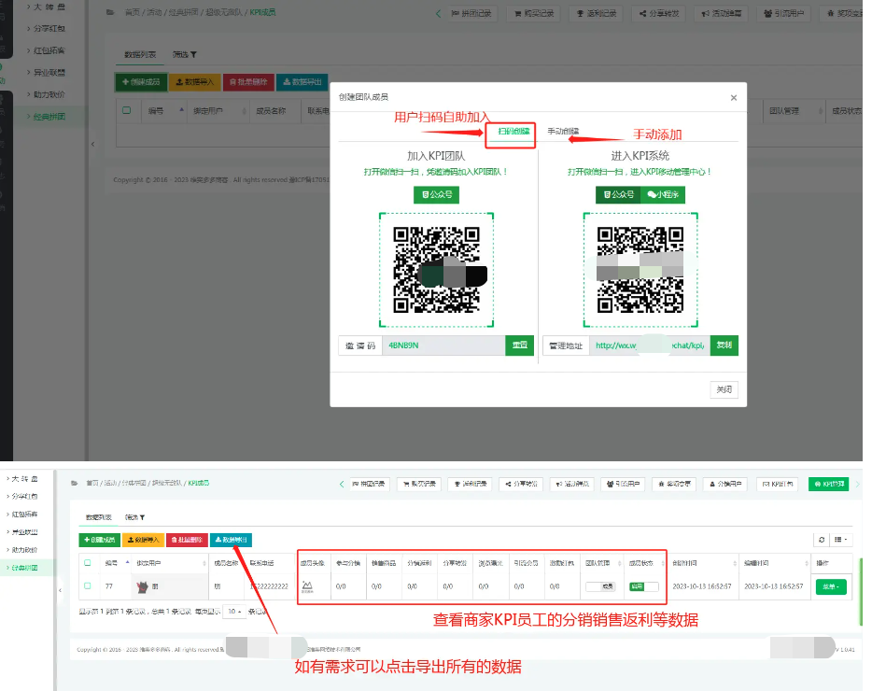
Task: Open 经典拼团 in the dimmed page sidebar
Action: (46, 117)
